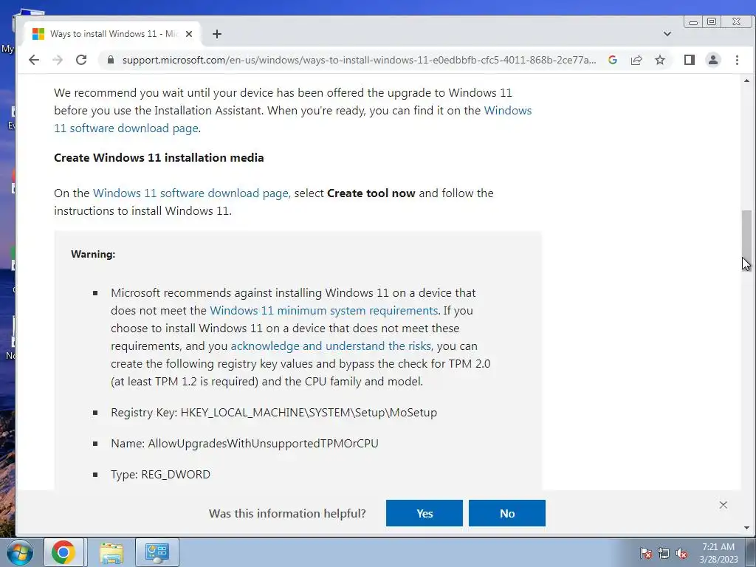The image size is (756, 567).
Task: Open Action Center flag tray icon
Action: pos(646,553)
